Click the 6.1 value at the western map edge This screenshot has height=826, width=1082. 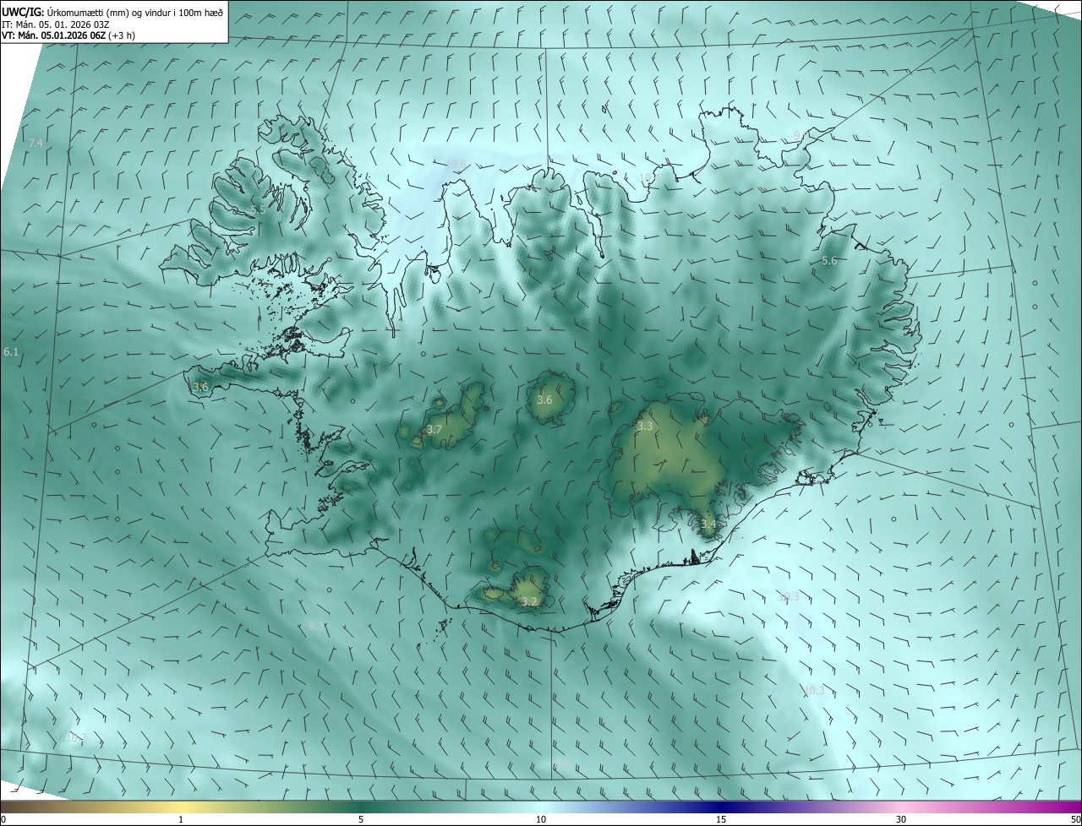point(11,351)
